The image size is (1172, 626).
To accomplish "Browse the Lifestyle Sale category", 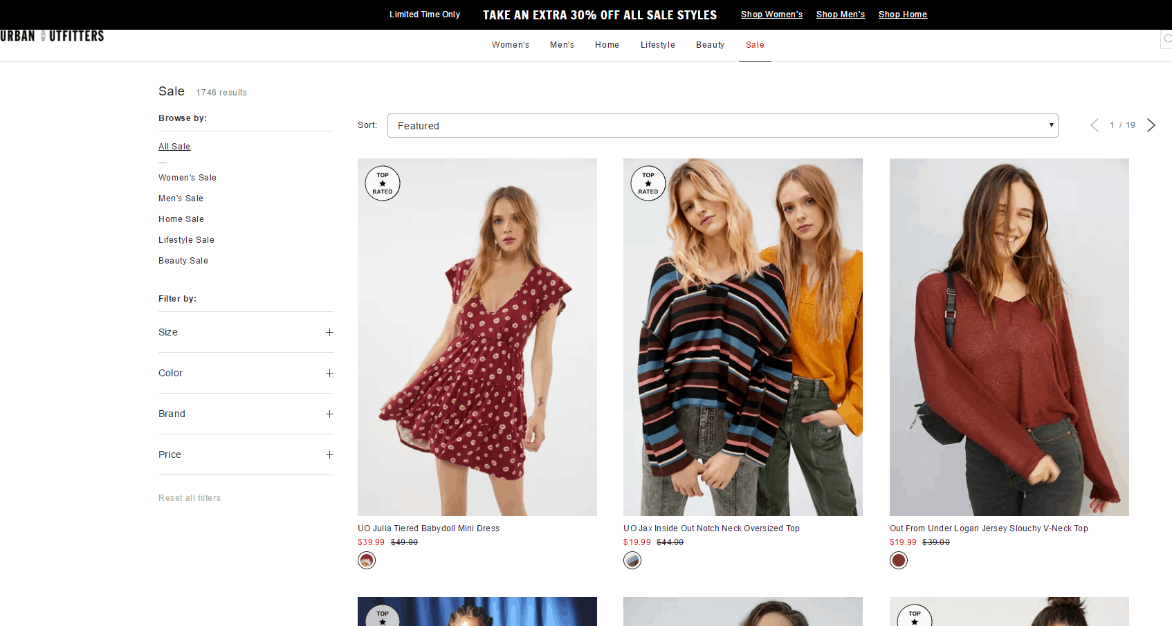I will (186, 240).
